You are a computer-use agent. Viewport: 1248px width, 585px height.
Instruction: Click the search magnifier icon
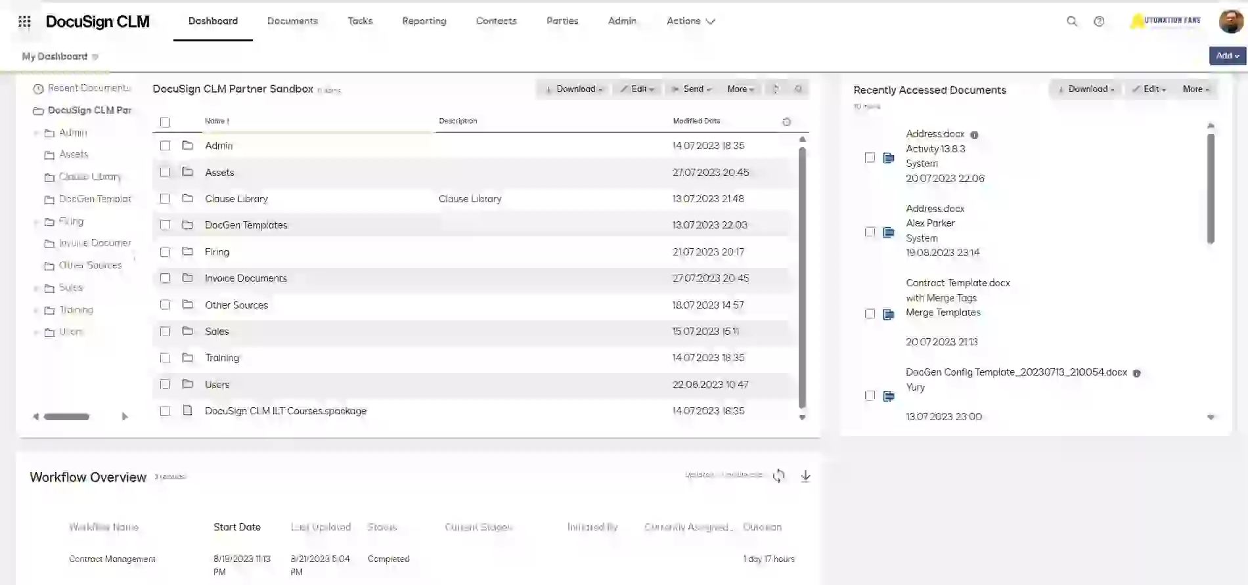point(1072,21)
